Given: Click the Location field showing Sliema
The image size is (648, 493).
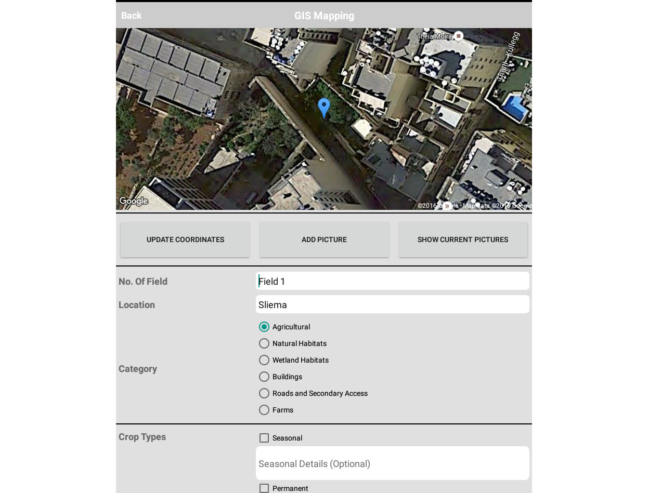Looking at the screenshot, I should 393,304.
